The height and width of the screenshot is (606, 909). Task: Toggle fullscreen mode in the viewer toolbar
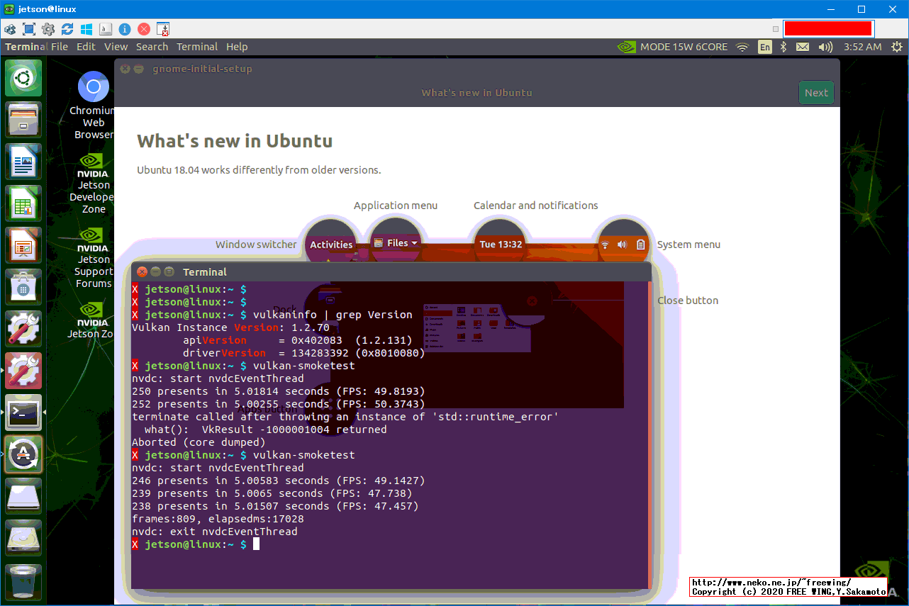point(29,29)
